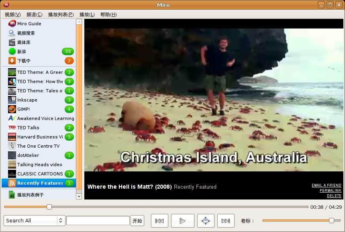Maximize the Miro window
Image resolution: width=345 pixels, height=232 pixels.
[x=330, y=5]
